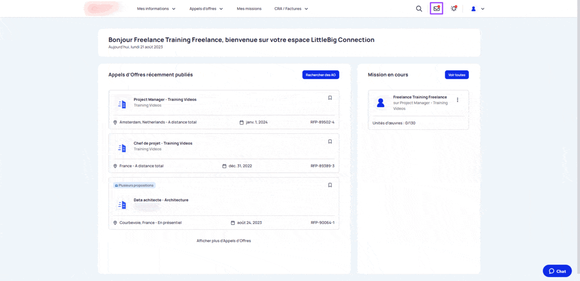
Task: Bookmark the Data achitecte - Architecture offer
Action: (x=330, y=185)
